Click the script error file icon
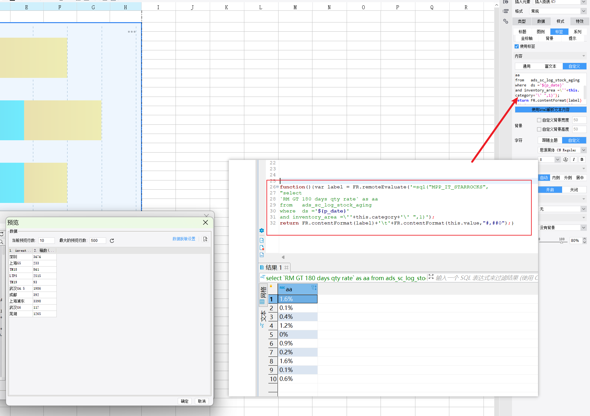 262,248
